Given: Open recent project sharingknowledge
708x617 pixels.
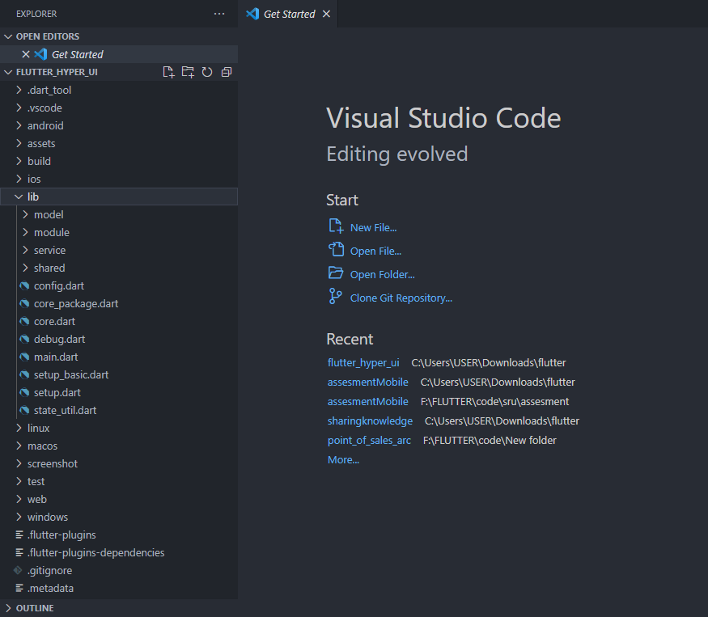Looking at the screenshot, I should [371, 420].
